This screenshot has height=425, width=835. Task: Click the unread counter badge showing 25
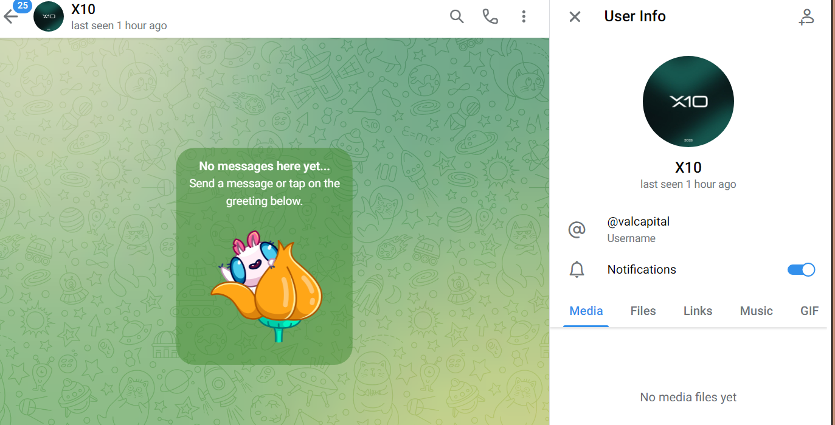(23, 5)
